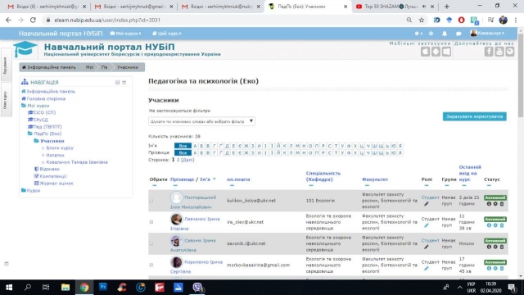Select checkbox for Левченко Ірина
Screen dimensions: 524x295
click(x=151, y=222)
